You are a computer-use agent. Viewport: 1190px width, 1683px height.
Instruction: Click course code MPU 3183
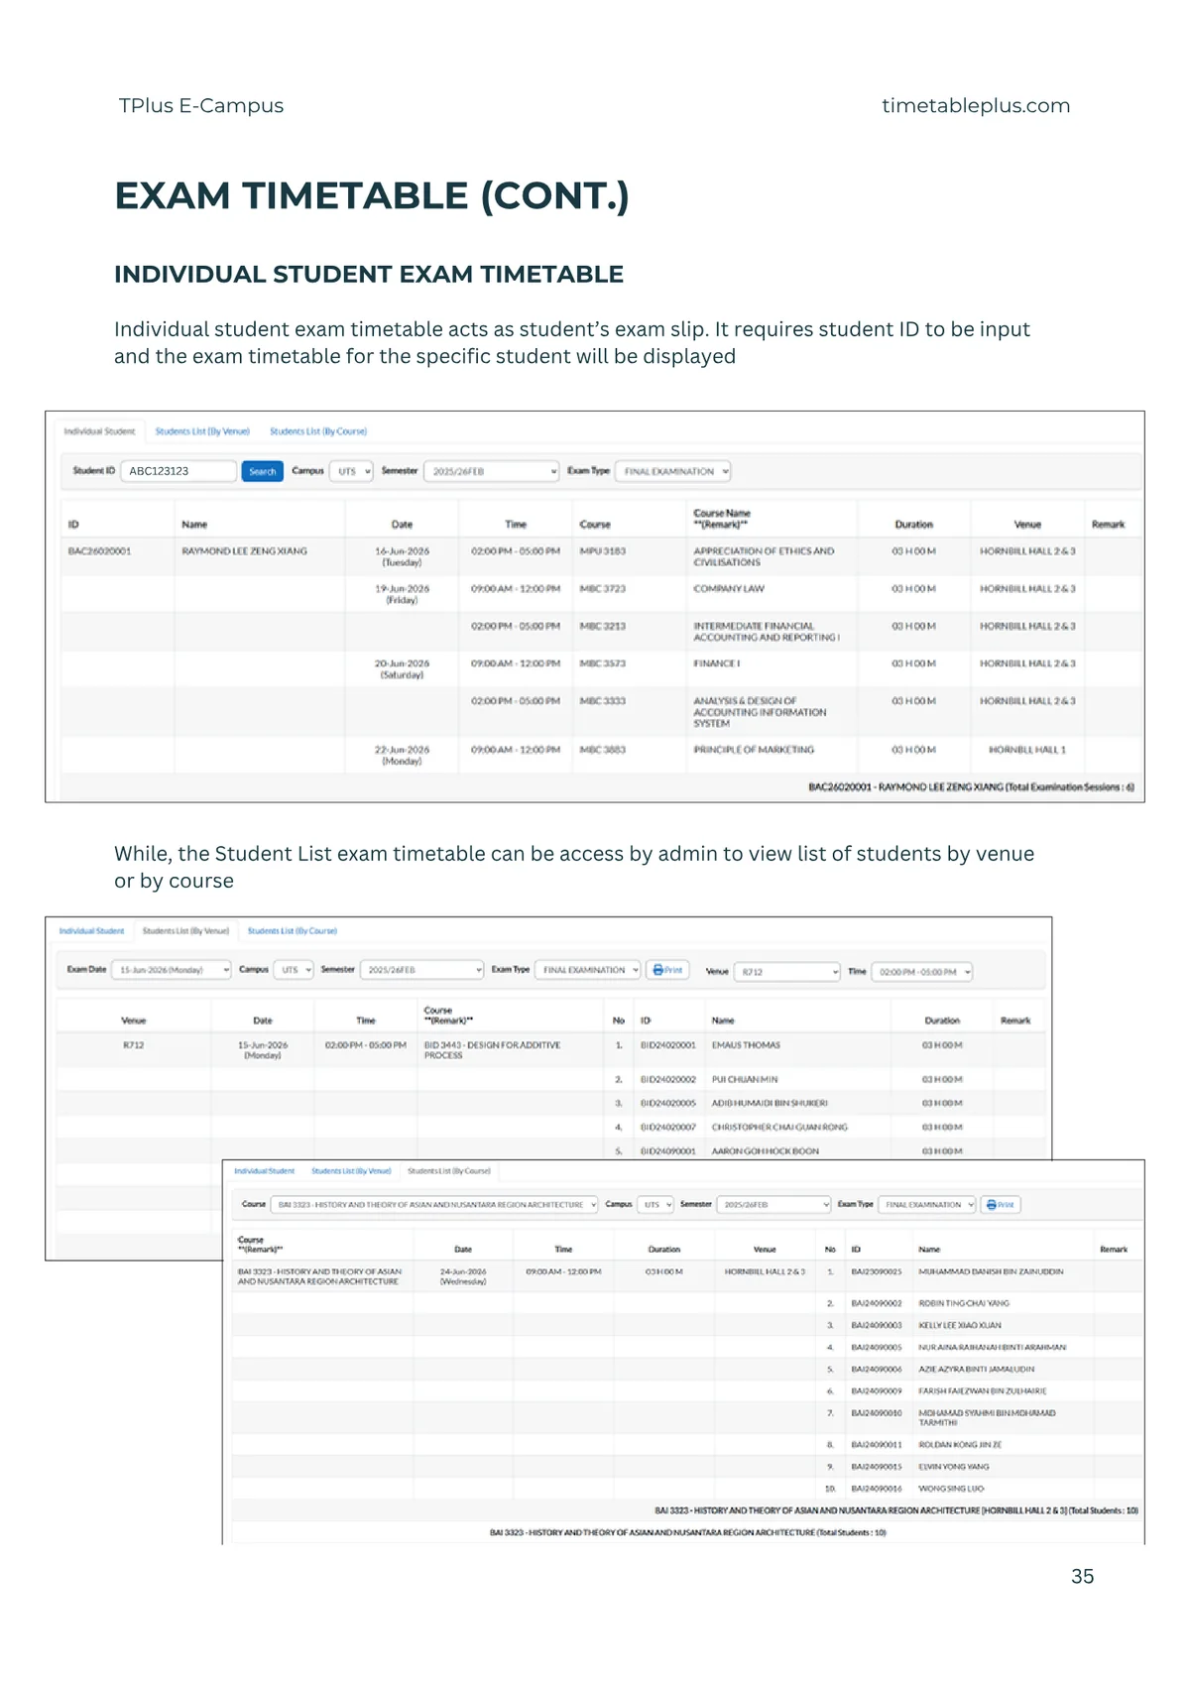(602, 550)
